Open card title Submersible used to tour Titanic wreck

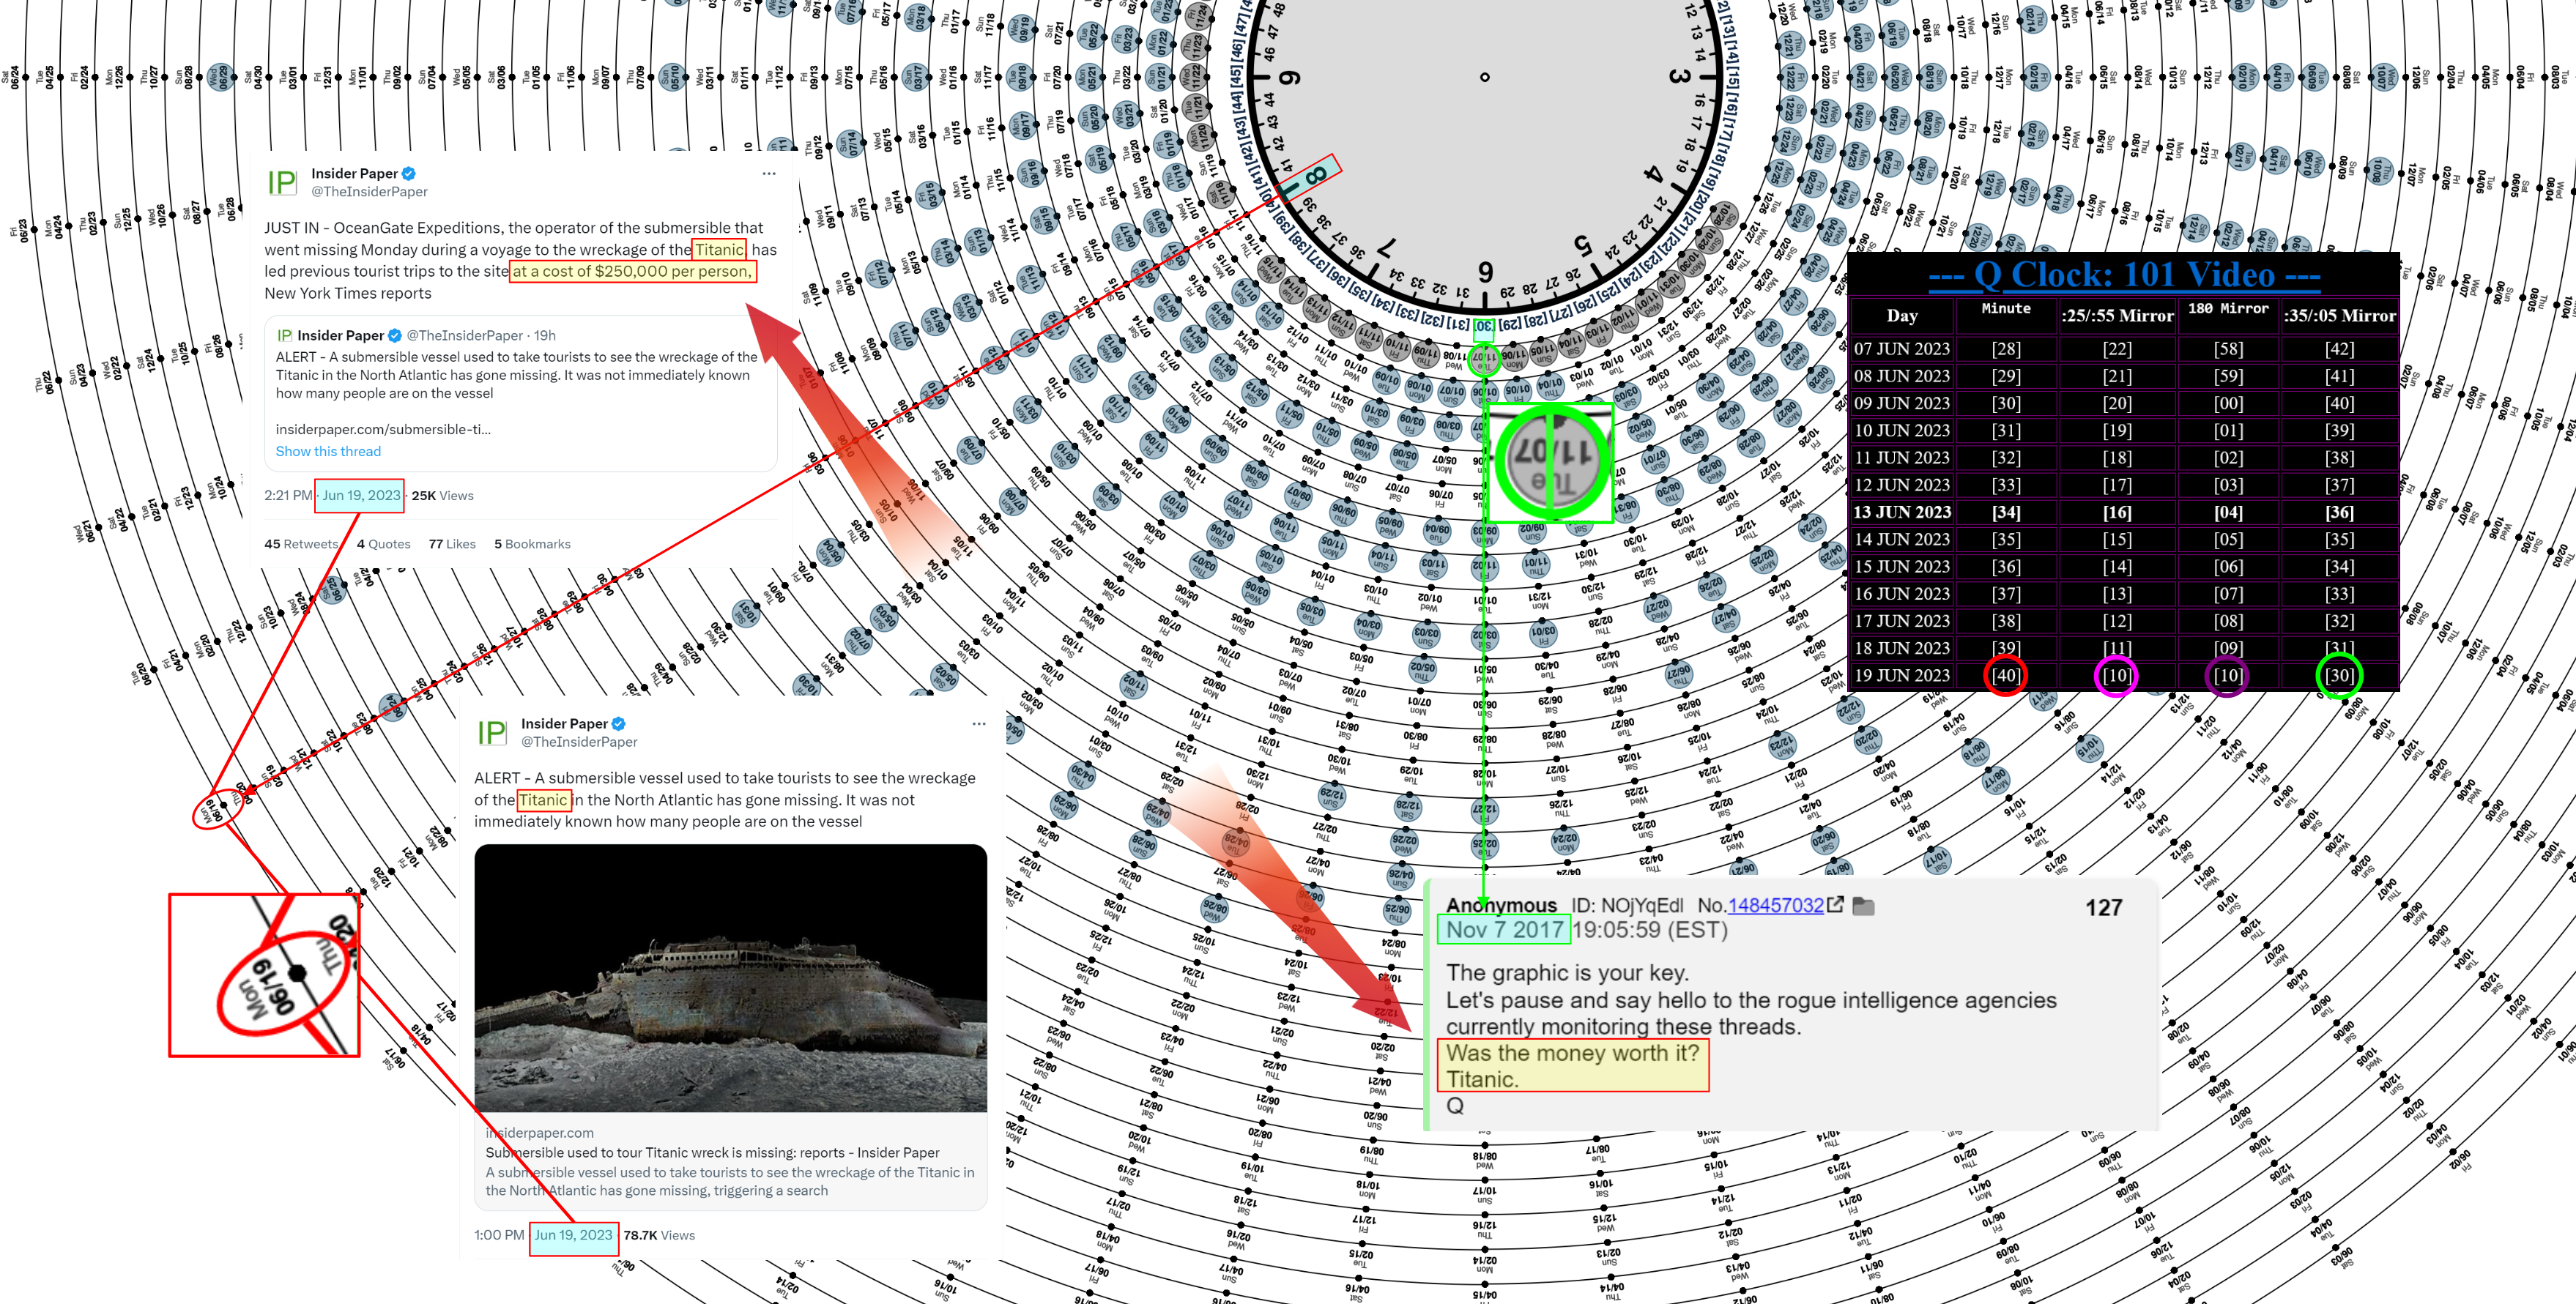pyautogui.click(x=713, y=1152)
